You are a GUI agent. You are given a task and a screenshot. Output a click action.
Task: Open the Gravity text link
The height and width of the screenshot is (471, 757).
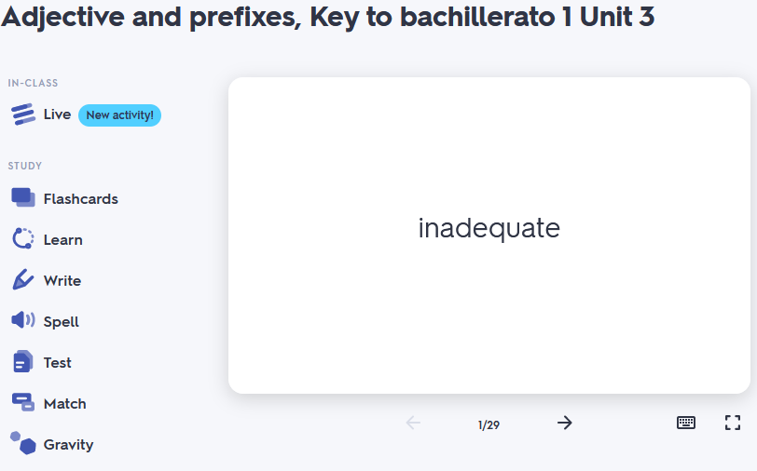[68, 445]
